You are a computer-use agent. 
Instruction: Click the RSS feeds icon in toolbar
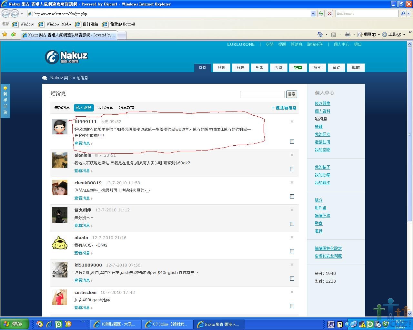tap(334, 34)
